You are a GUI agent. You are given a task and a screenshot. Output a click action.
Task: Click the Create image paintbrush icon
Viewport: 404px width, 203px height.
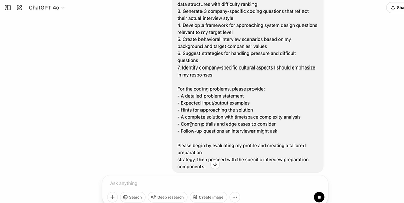tap(195, 197)
